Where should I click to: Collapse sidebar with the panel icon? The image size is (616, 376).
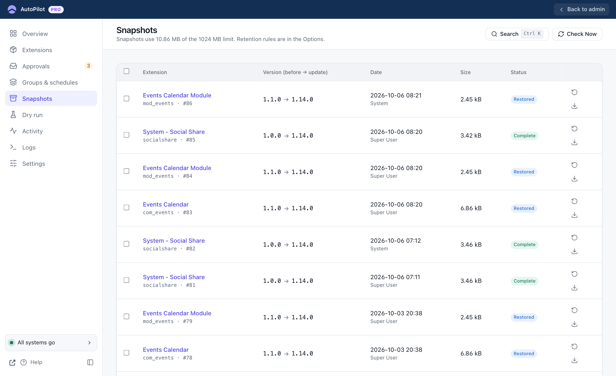click(x=90, y=362)
